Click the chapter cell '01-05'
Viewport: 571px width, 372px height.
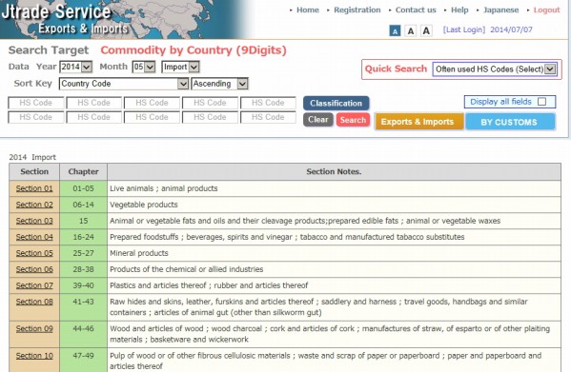[x=83, y=188]
